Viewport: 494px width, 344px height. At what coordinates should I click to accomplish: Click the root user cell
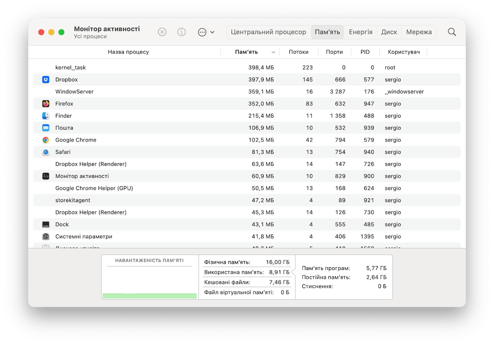coord(390,67)
